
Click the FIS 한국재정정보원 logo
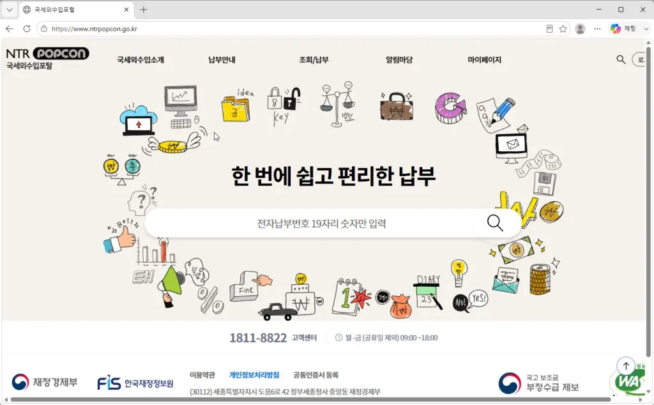point(135,383)
